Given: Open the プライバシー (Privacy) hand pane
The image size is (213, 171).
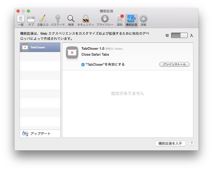Looking at the screenshot, I should tap(105, 21).
